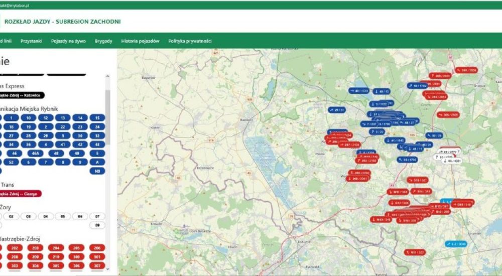Open Pojazdy na żywo page
The image size is (502, 276).
68,41
